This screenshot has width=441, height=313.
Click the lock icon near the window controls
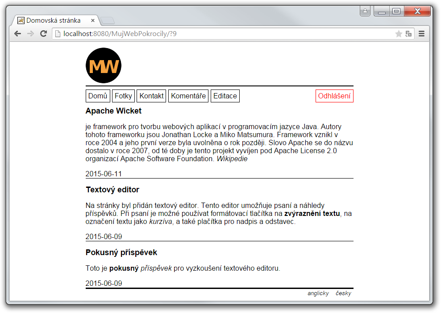(x=365, y=11)
